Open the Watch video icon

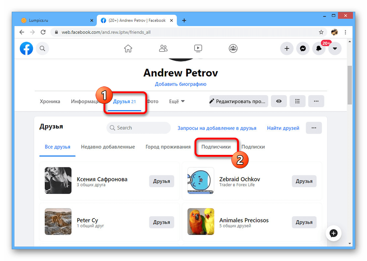[198, 48]
